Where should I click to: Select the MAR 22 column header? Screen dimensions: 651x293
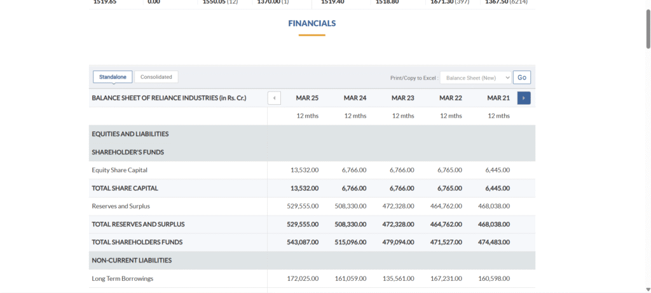(450, 98)
